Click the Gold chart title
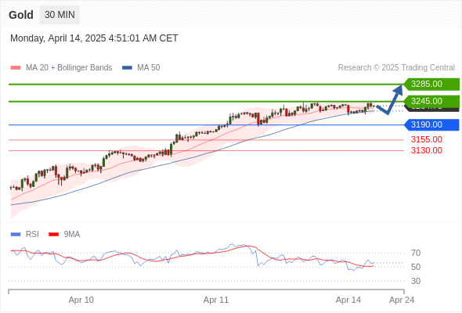The width and height of the screenshot is (462, 313). [21, 15]
